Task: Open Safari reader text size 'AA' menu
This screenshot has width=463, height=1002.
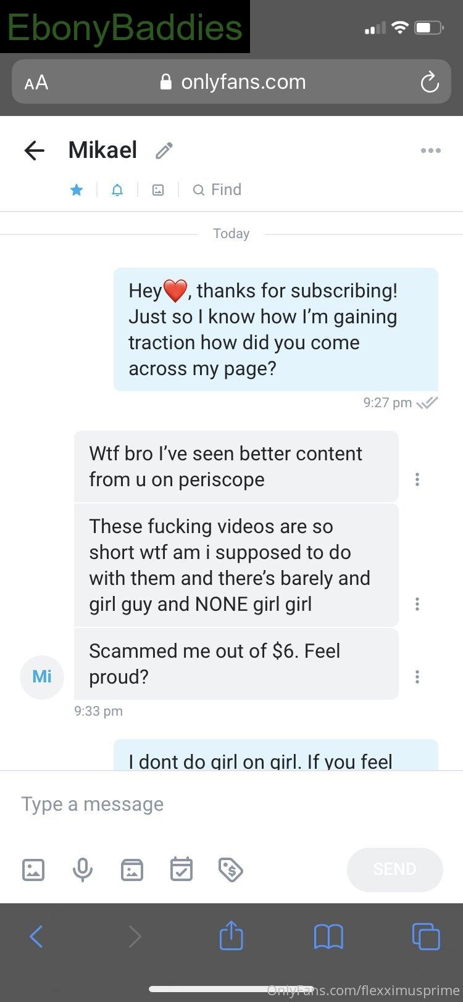Action: pyautogui.click(x=36, y=82)
